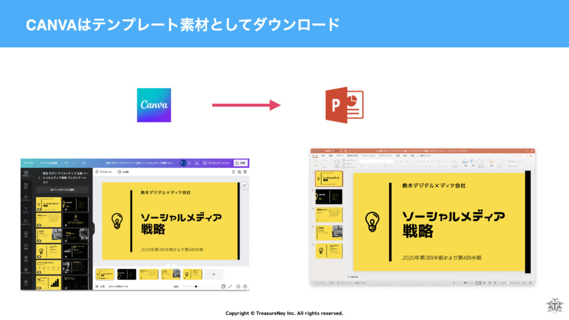Select slide 2 black thumbnail in PowerPoint
Screen dimensions: 569x320
pos(329,197)
